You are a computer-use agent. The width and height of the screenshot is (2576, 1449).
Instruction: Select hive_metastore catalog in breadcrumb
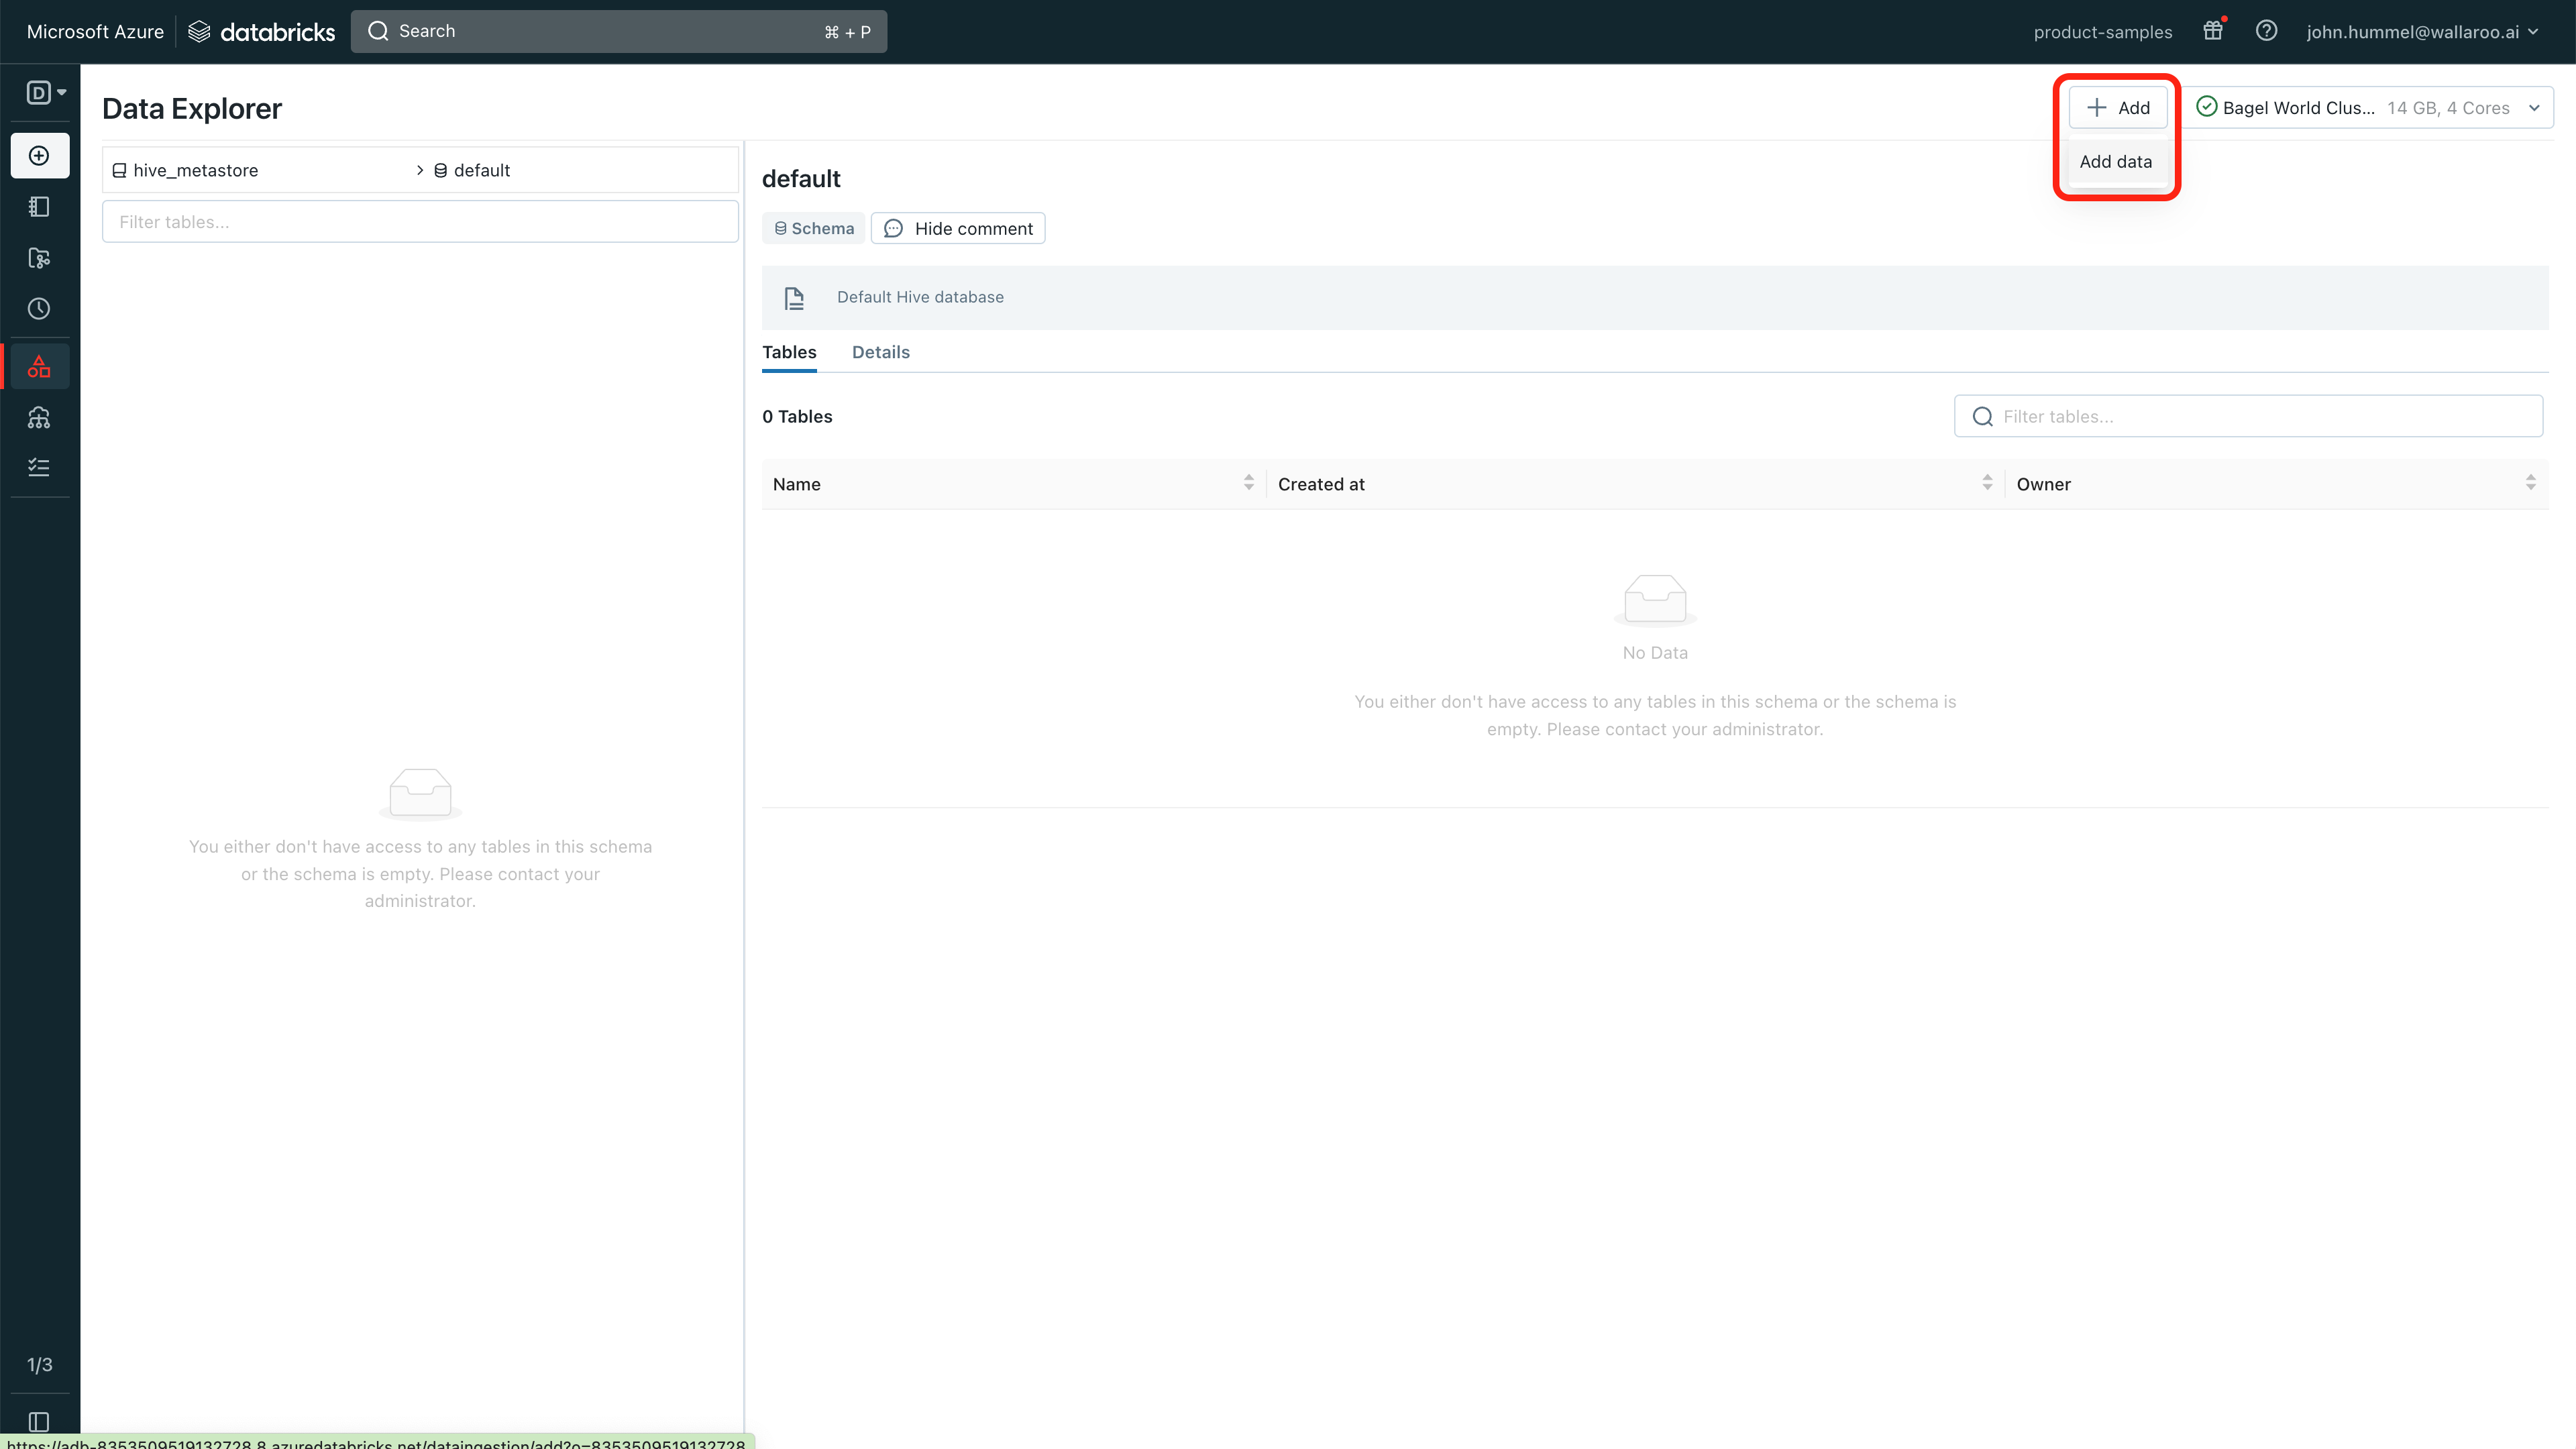coord(195,171)
